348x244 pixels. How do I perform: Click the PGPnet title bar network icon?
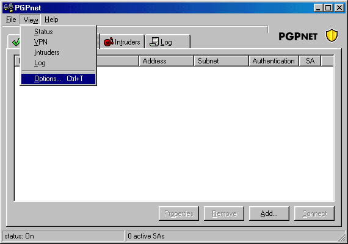click(x=9, y=8)
